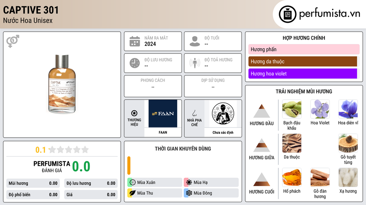Select the Hoa Violet note image
This screenshot has width=366, height=205.
pos(320,109)
